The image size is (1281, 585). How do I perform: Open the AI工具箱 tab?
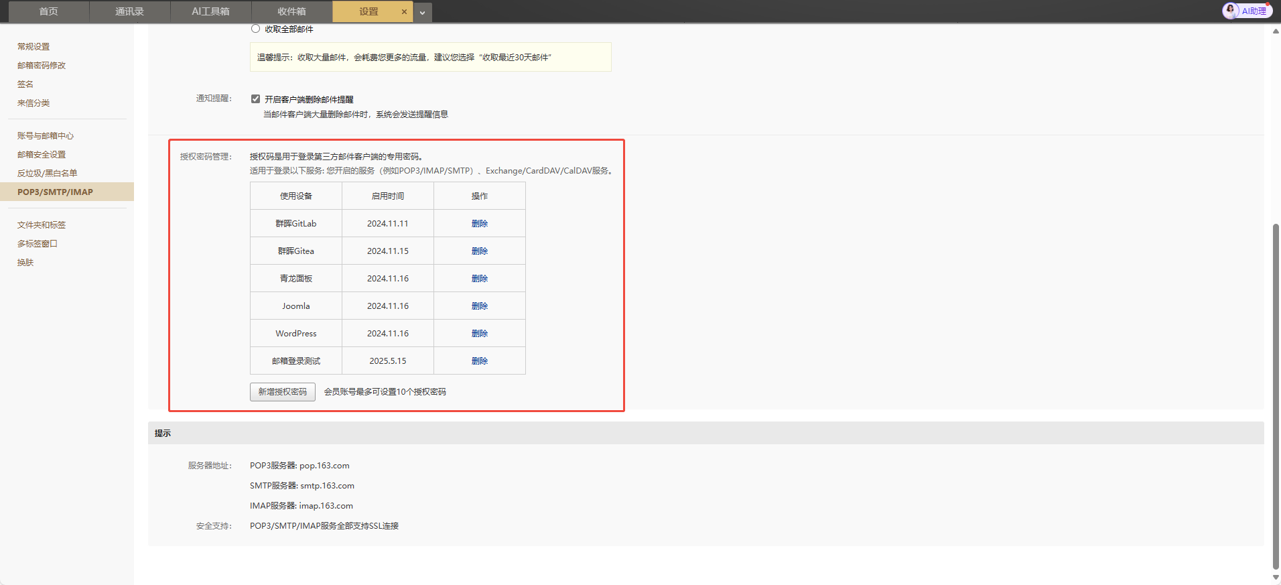click(210, 11)
